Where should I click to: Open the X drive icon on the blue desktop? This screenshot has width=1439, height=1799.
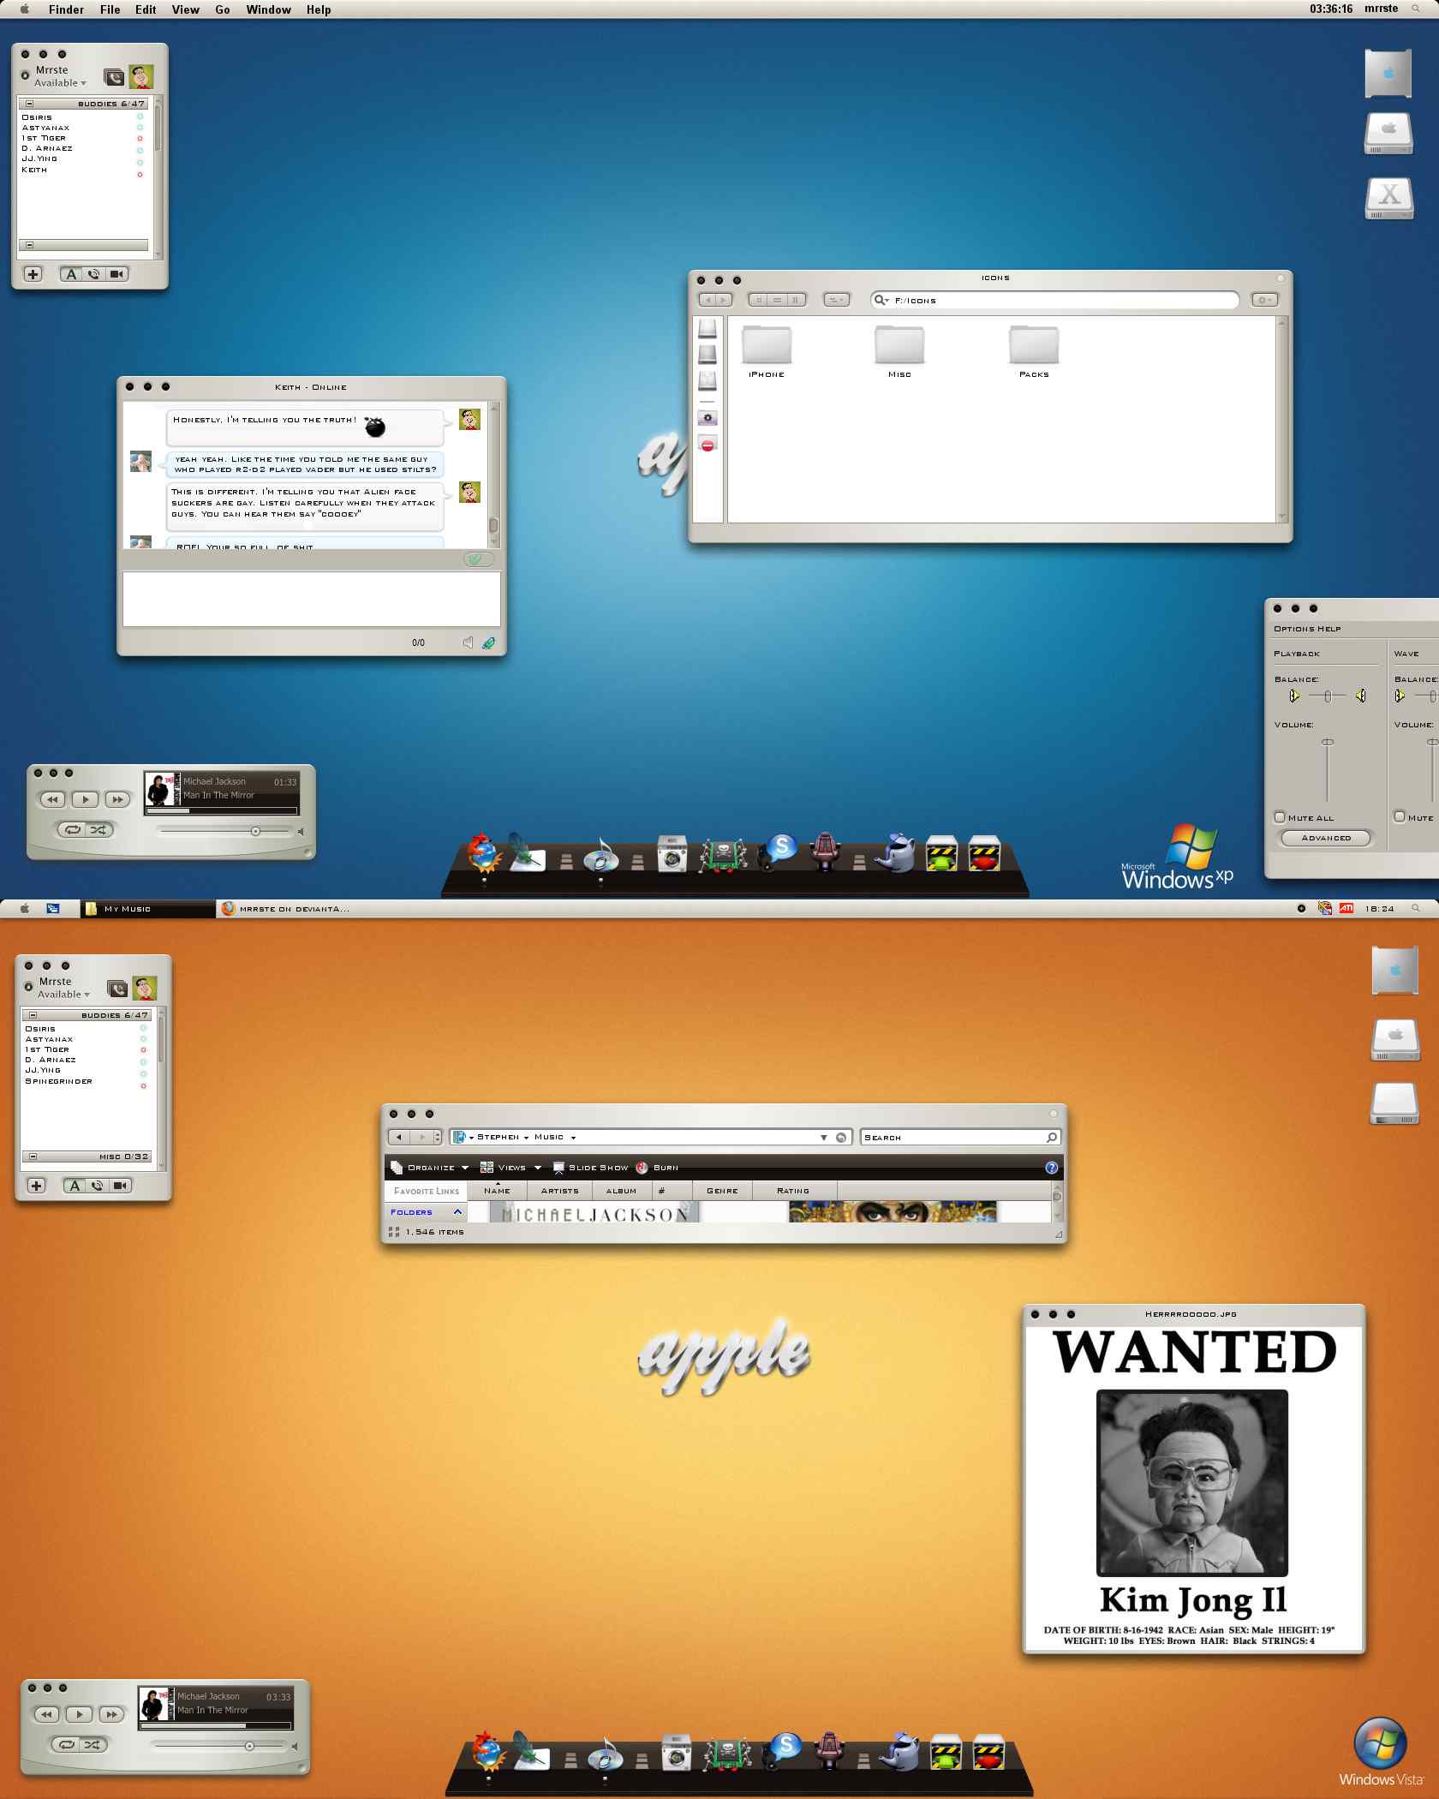[1388, 199]
